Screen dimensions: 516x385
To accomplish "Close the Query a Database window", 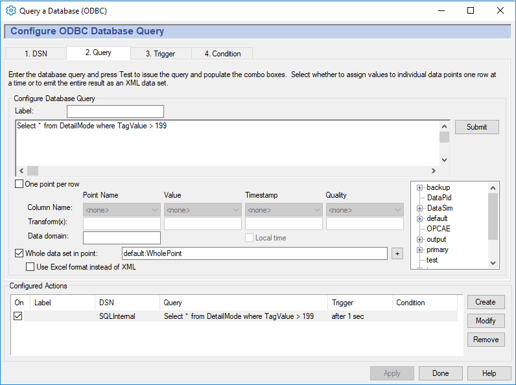I will coord(500,10).
